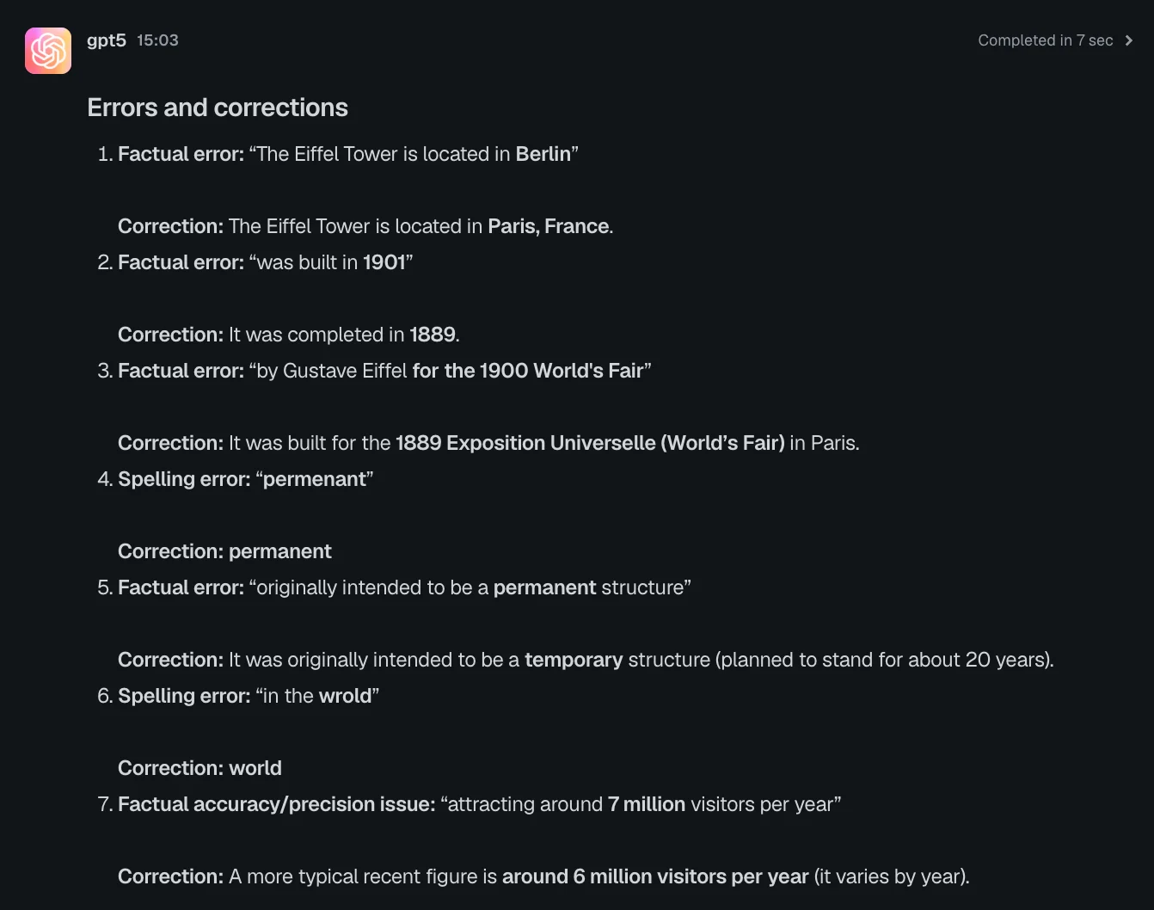Expand the completion details chevron arrow
The height and width of the screenshot is (910, 1154).
[1129, 40]
